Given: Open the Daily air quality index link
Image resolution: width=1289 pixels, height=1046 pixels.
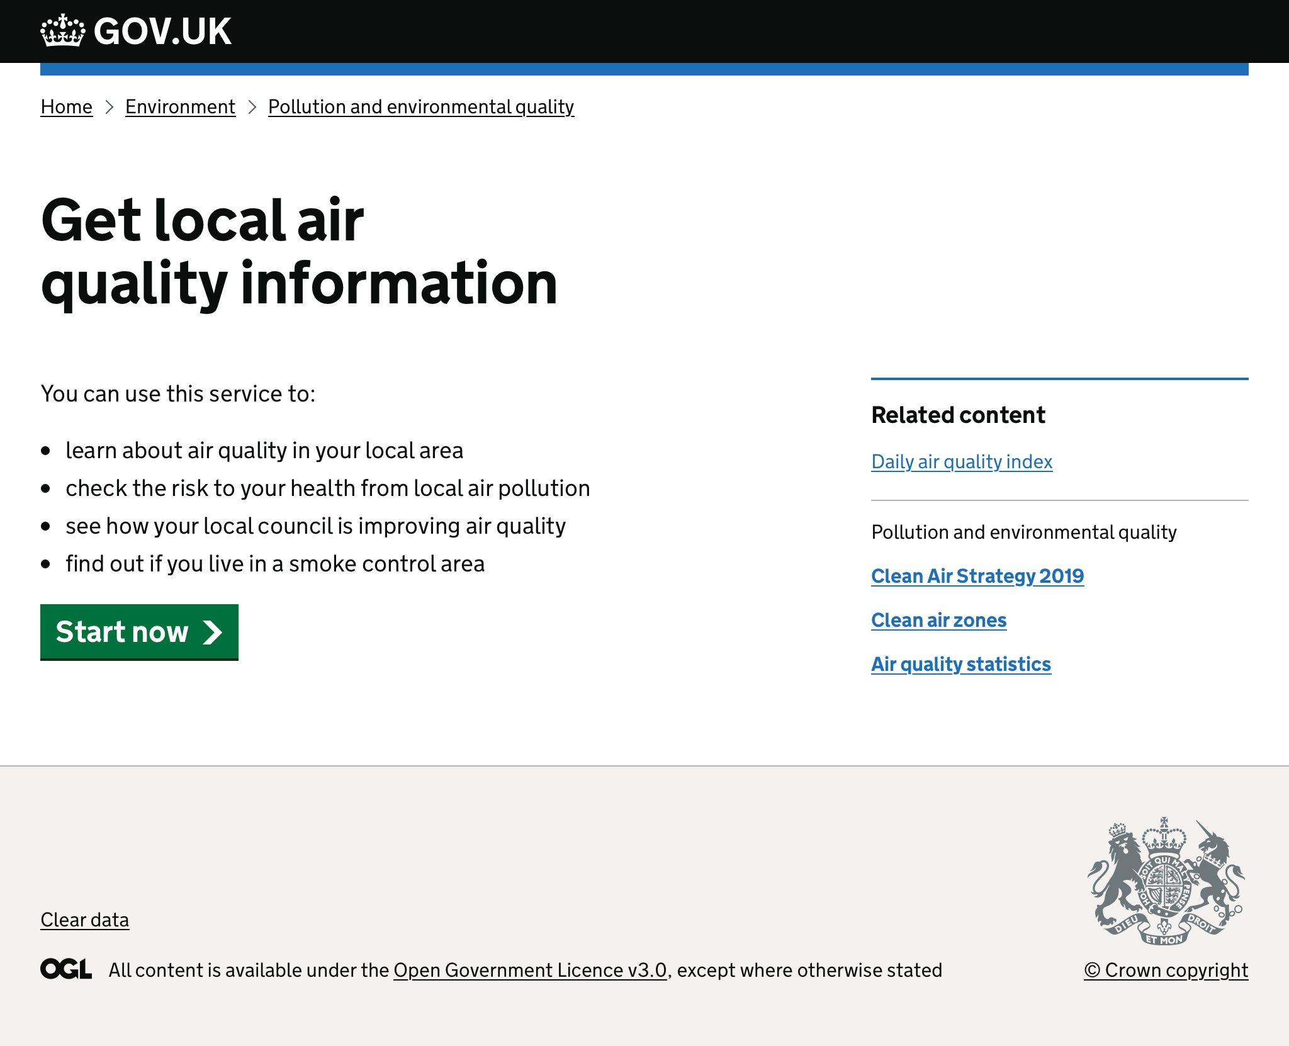Looking at the screenshot, I should click(x=962, y=462).
